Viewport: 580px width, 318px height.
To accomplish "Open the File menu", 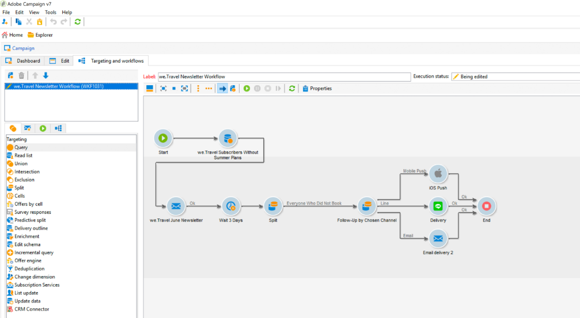I will click(6, 12).
